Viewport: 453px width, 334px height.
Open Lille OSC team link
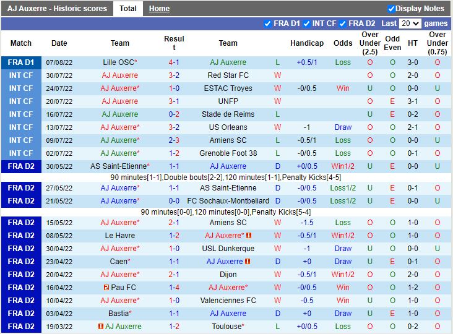point(119,62)
